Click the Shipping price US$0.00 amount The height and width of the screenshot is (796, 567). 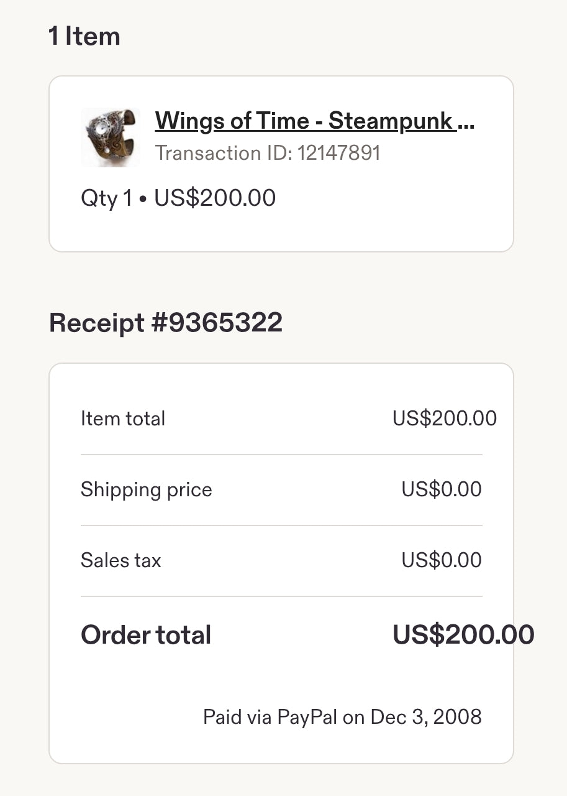click(442, 489)
